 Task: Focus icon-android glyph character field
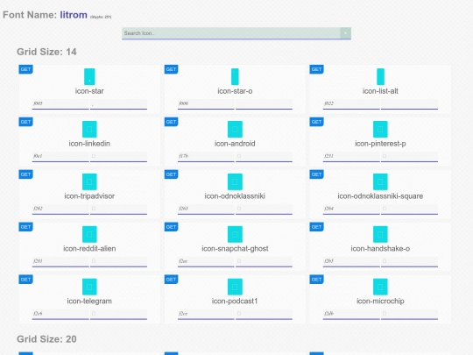264,156
